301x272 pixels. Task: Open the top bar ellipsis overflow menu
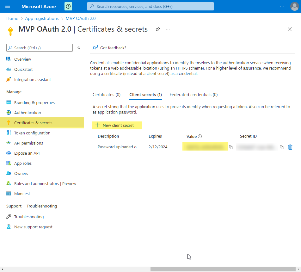click(282, 6)
